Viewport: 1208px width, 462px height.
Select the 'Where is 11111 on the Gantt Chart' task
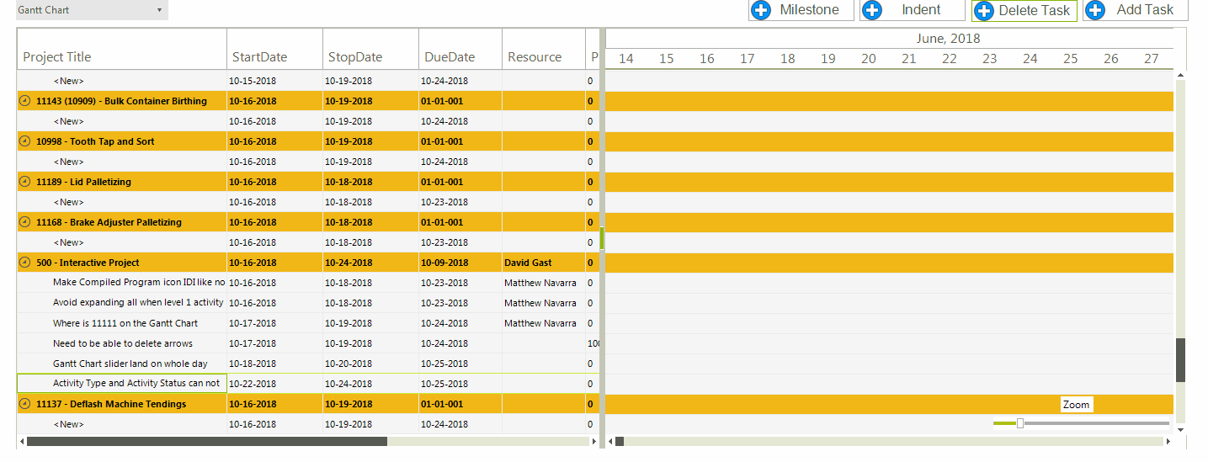click(125, 323)
